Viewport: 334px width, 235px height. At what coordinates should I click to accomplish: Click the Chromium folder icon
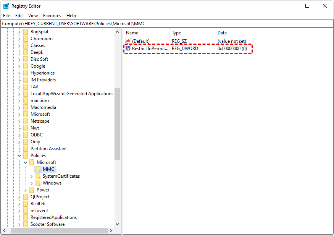coord(26,39)
